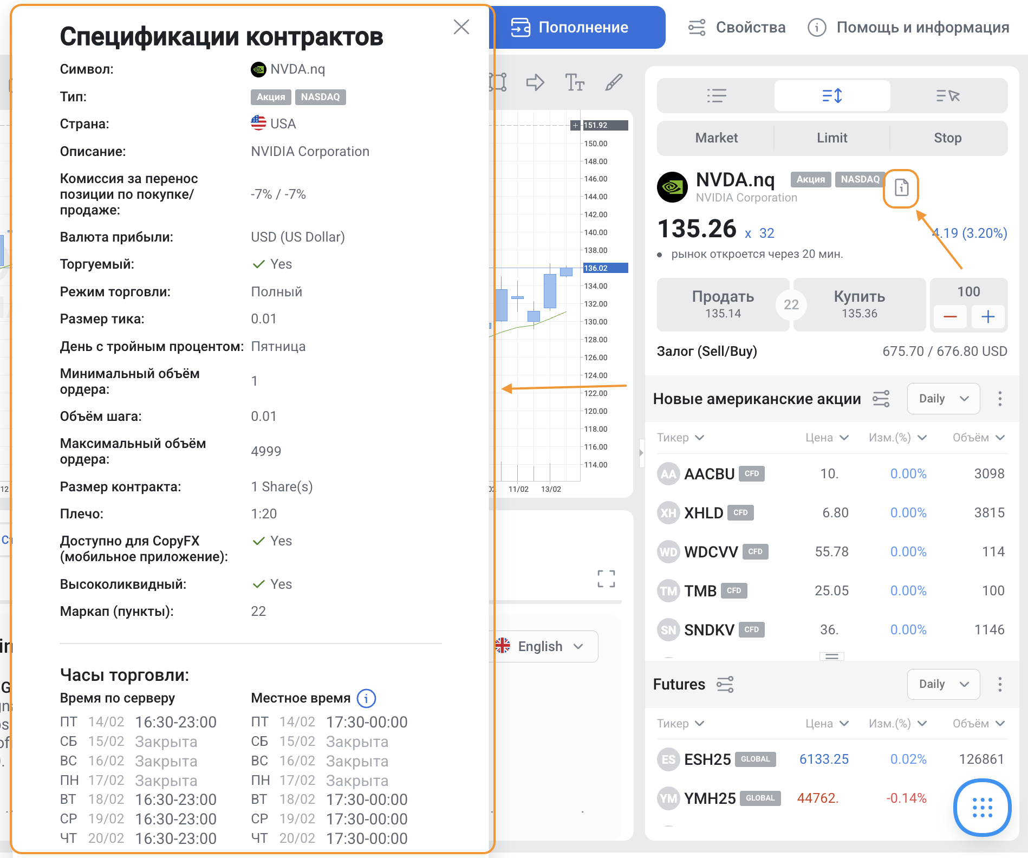Sort Futures by Объём column
1028x858 pixels.
(x=979, y=724)
